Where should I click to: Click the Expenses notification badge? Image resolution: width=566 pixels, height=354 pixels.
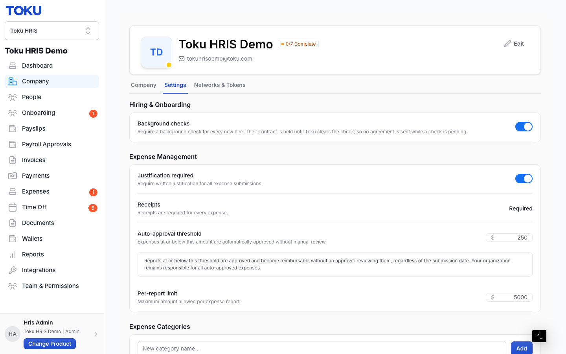(x=93, y=192)
